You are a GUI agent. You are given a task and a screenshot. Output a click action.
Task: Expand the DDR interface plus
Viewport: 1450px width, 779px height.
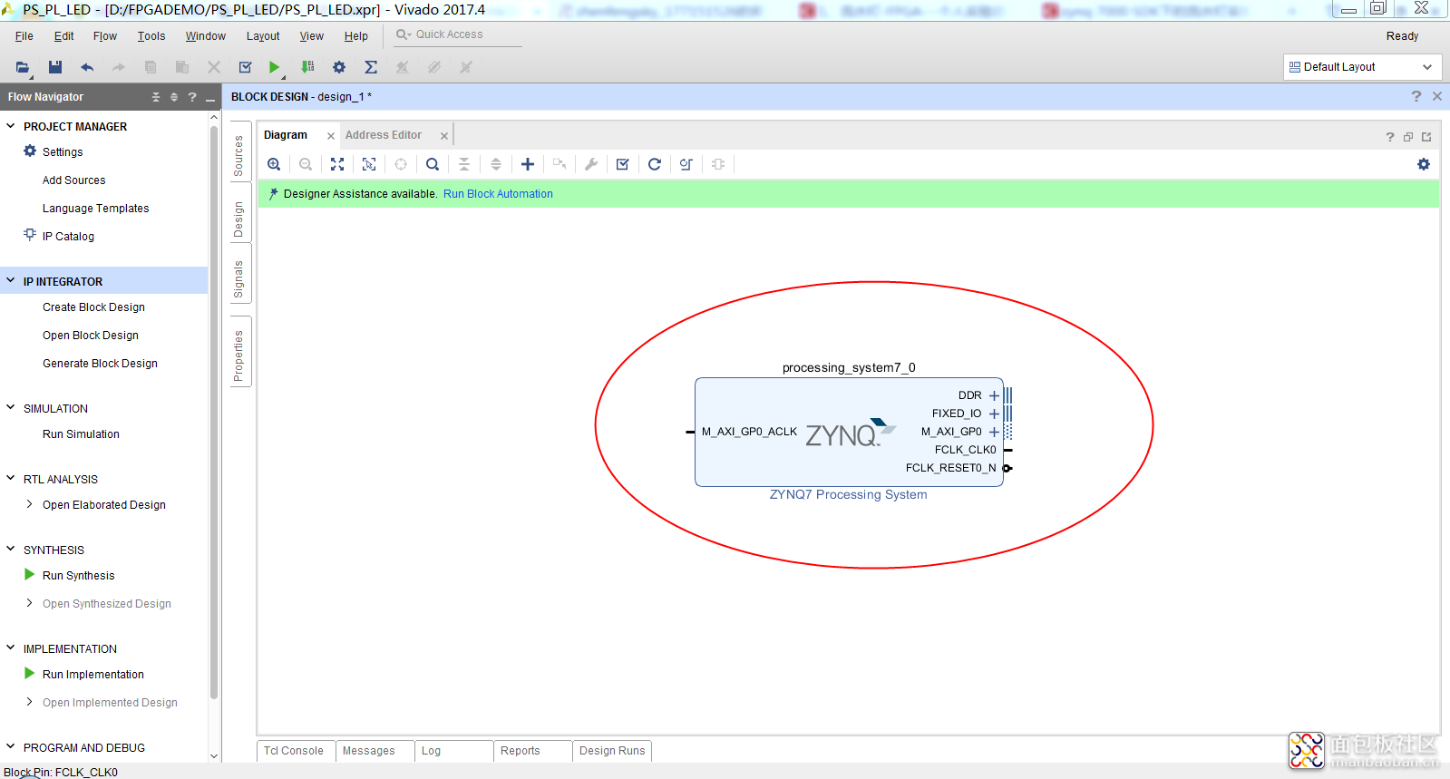pyautogui.click(x=994, y=395)
